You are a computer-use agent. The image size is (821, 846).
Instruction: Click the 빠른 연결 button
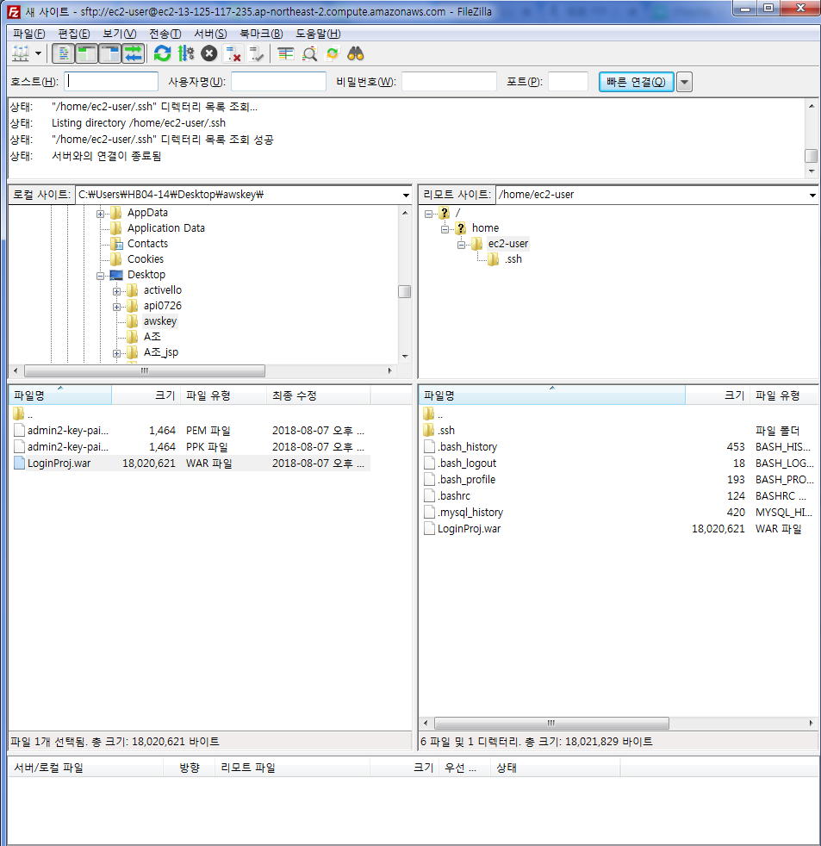pos(636,82)
